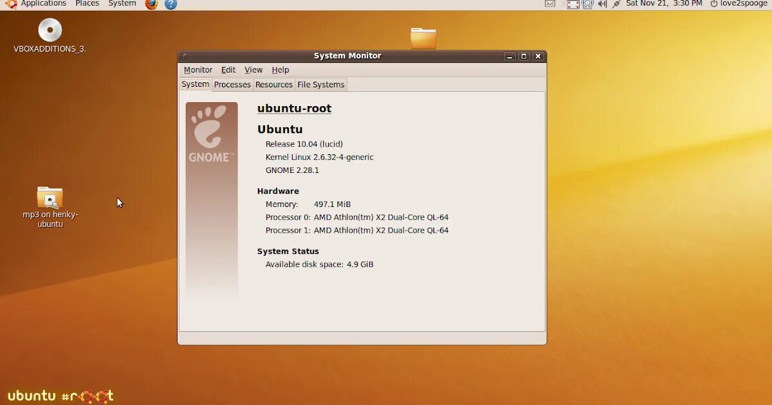Open the date and time clock applet
The image size is (772, 405).
pos(664,4)
